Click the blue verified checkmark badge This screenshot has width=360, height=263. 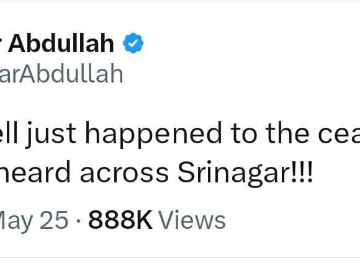(x=133, y=43)
